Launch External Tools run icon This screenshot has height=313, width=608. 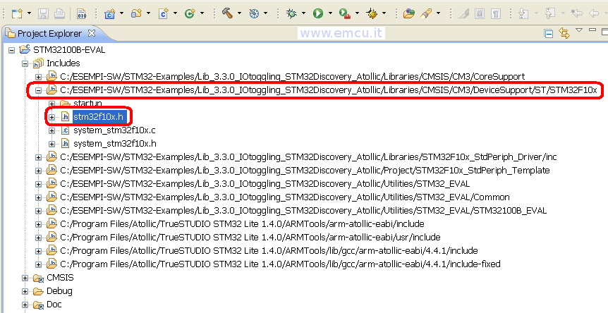click(x=345, y=13)
